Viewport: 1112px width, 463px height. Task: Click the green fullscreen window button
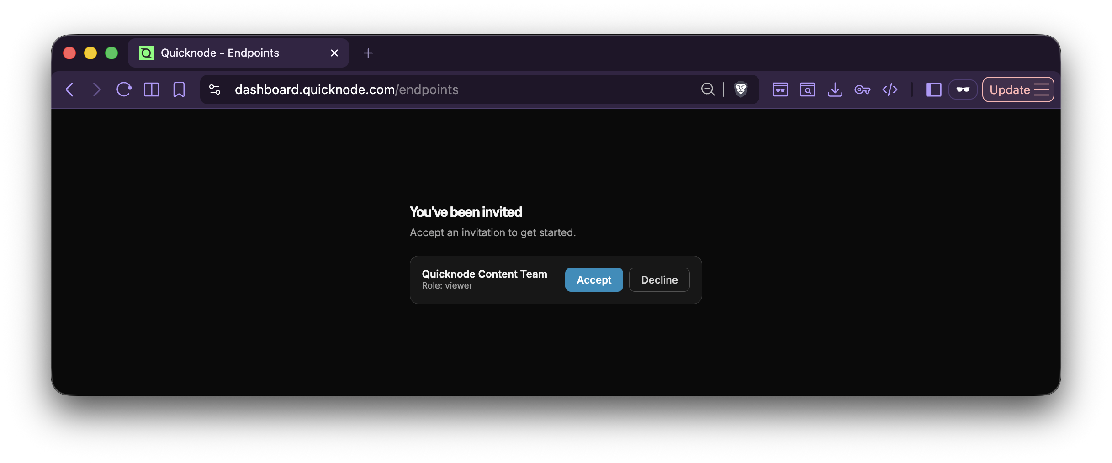pyautogui.click(x=111, y=53)
